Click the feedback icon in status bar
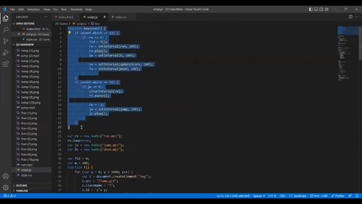Image resolution: width=362 pixels, height=204 pixels. [x=350, y=196]
